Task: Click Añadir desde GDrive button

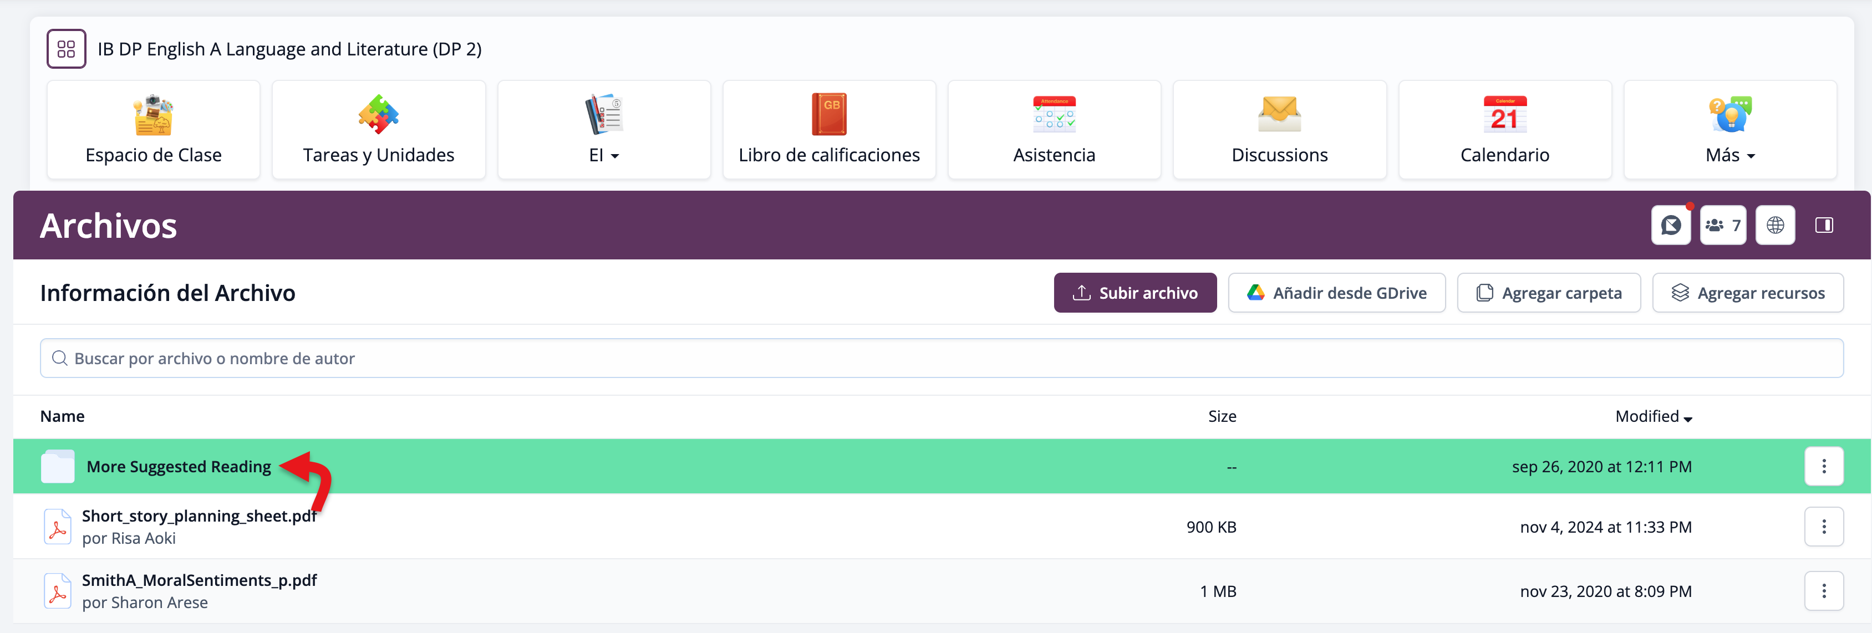Action: click(1336, 293)
